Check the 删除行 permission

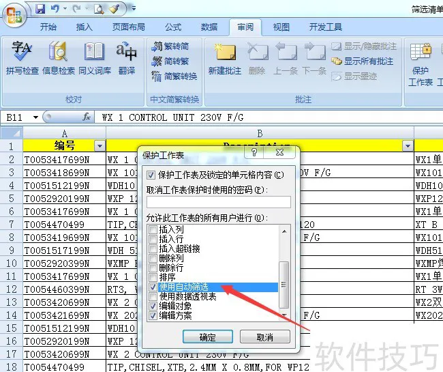[153, 268]
